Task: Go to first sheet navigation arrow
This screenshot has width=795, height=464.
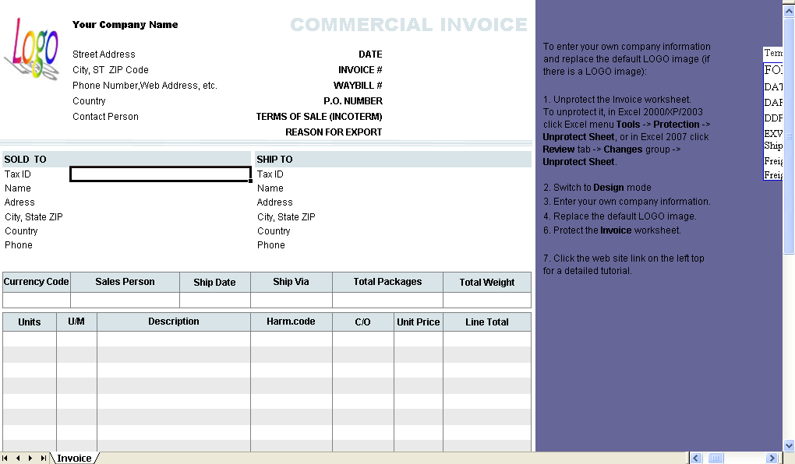Action: 5,458
